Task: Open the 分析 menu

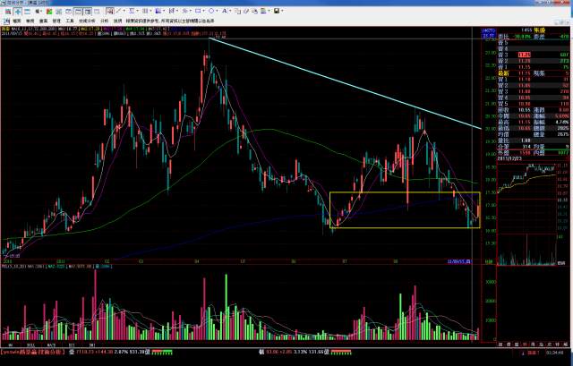Action: coord(104,21)
